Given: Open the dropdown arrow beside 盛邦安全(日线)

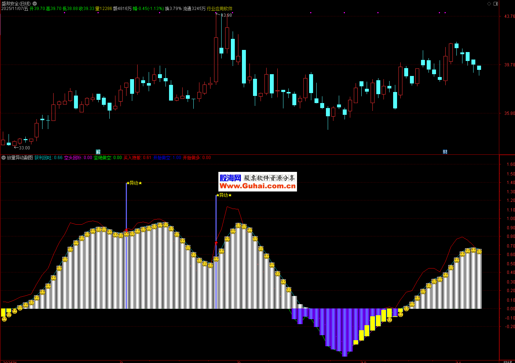Looking at the screenshot, I should tap(35, 4).
